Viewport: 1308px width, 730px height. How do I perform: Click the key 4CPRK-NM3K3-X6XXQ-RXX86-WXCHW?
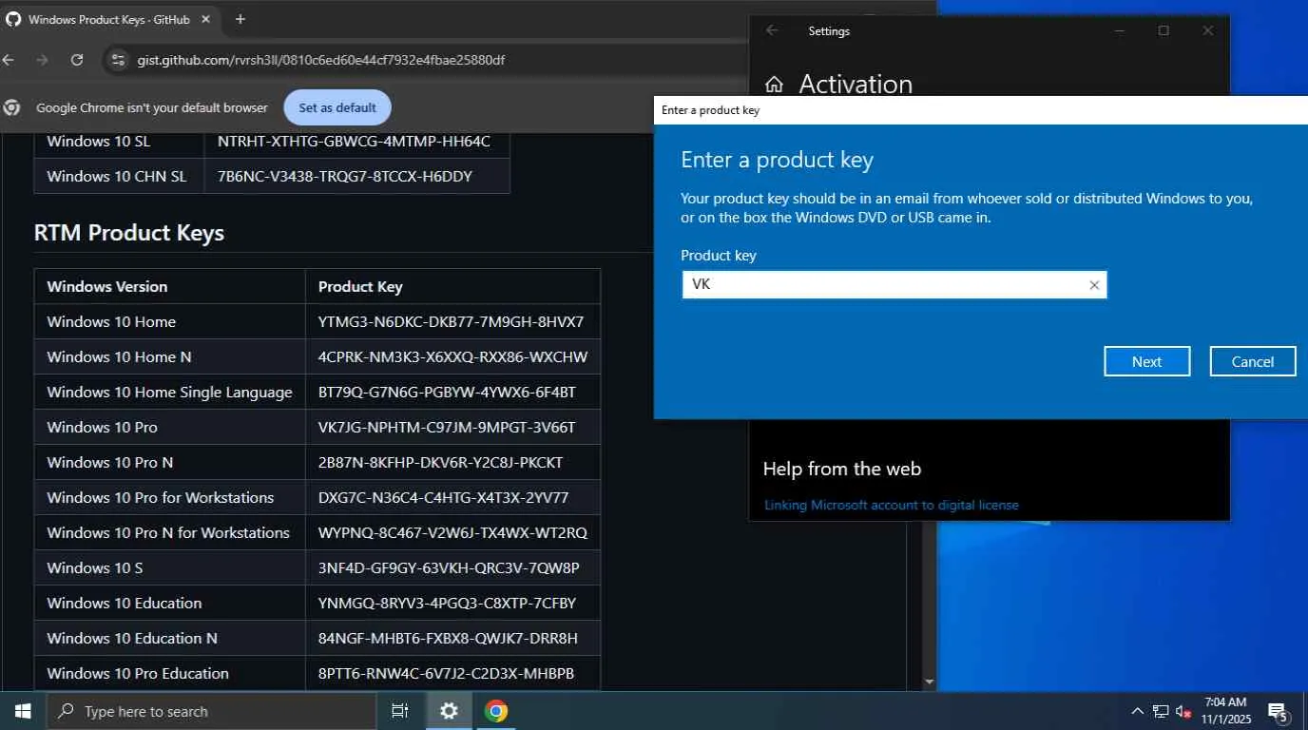point(452,356)
